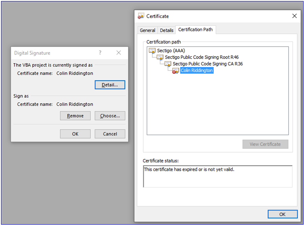Select the Colin Riddington tree entry
This screenshot has height=226, width=305.
pyautogui.click(x=197, y=70)
